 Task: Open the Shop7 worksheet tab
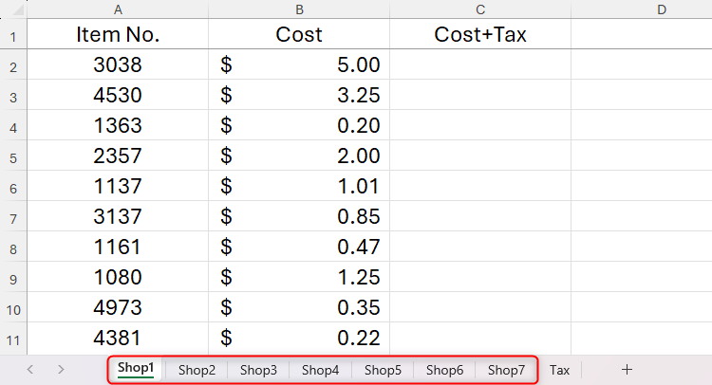point(506,370)
